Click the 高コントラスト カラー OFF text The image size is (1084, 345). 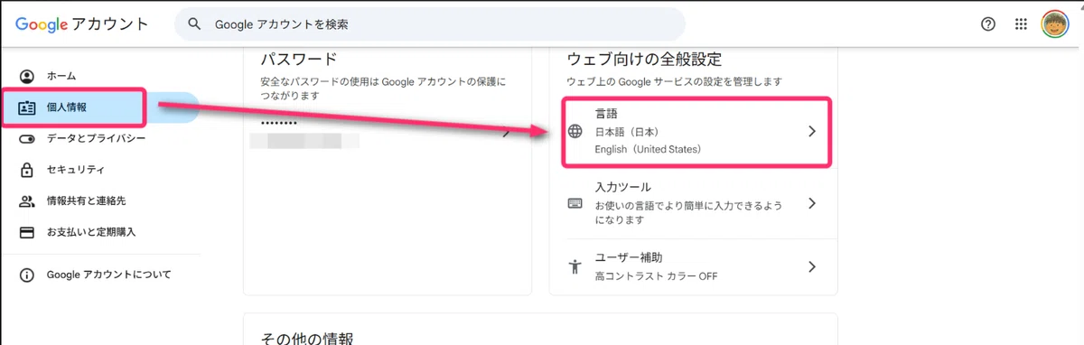(x=656, y=275)
